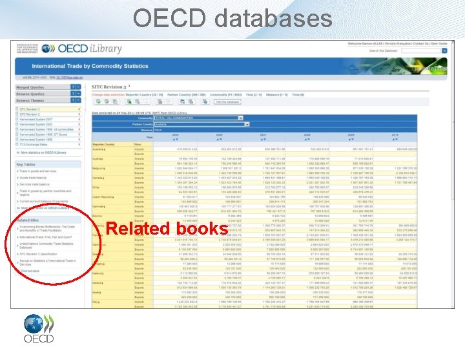465x349 pixels.
Task: Sort descending by the 2007 column
Action: coord(265,140)
